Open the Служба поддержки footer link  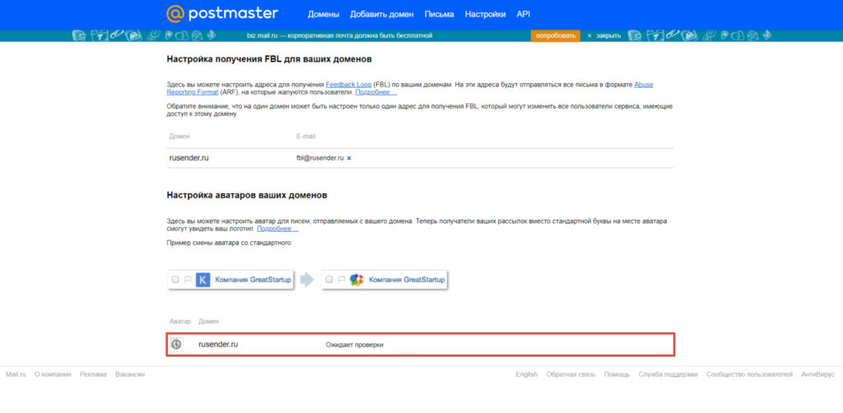pos(668,374)
